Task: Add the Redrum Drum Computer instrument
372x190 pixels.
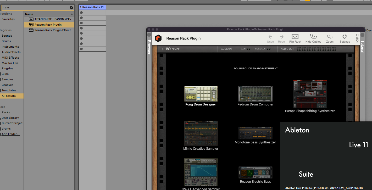Action: tap(255, 94)
